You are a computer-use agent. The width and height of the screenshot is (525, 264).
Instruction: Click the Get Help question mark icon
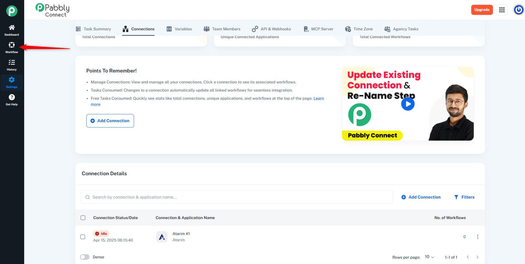12,97
